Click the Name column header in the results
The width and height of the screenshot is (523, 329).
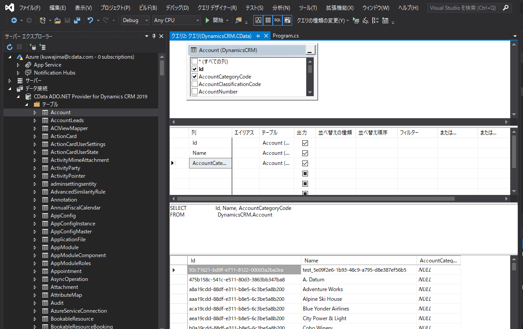359,261
